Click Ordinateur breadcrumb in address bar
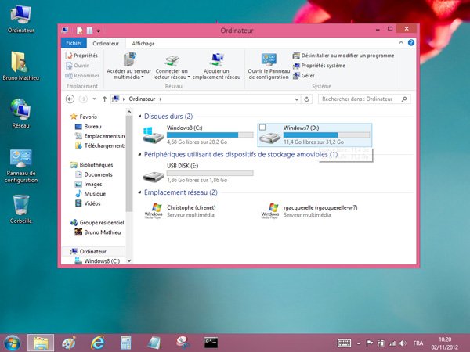Image resolution: width=470 pixels, height=352 pixels. click(142, 99)
